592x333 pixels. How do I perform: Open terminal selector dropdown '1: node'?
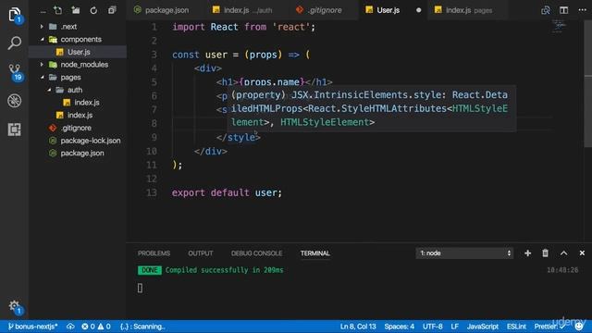pos(464,253)
